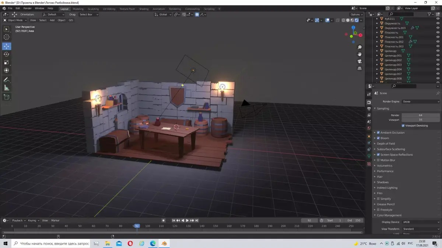The width and height of the screenshot is (442, 248).
Task: Open the Tool properties tab
Action: (369, 94)
